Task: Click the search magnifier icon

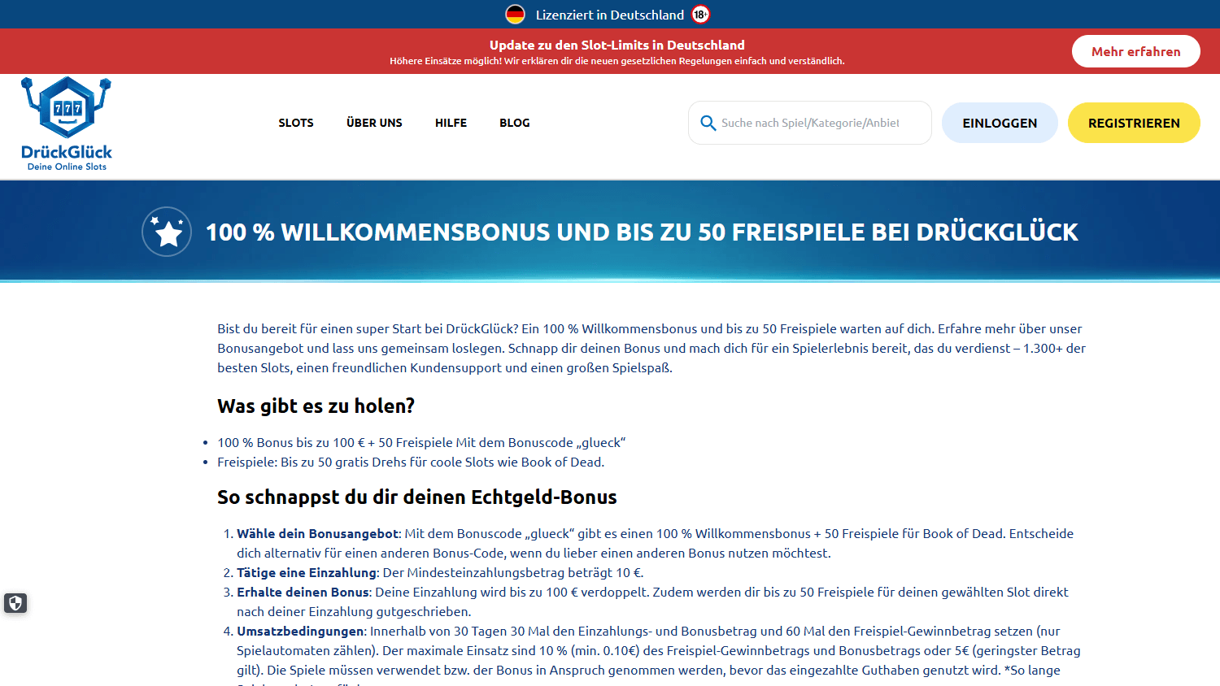Action: pyautogui.click(x=708, y=123)
